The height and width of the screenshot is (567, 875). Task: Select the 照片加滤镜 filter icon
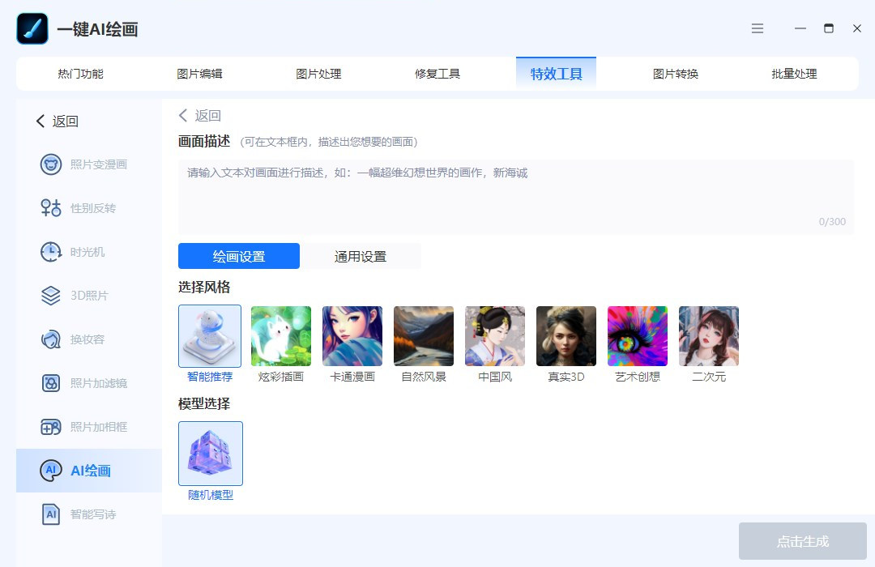pos(51,383)
